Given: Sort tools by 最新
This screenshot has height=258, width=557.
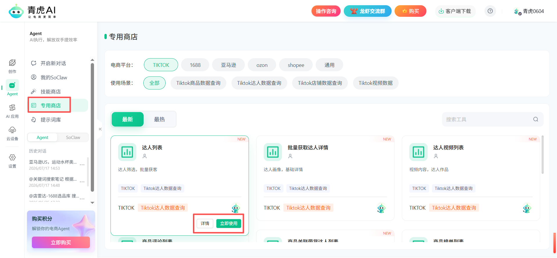Looking at the screenshot, I should [x=128, y=119].
